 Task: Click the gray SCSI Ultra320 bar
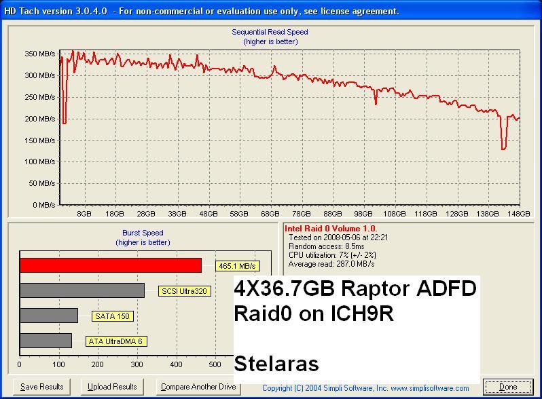[x=82, y=290]
